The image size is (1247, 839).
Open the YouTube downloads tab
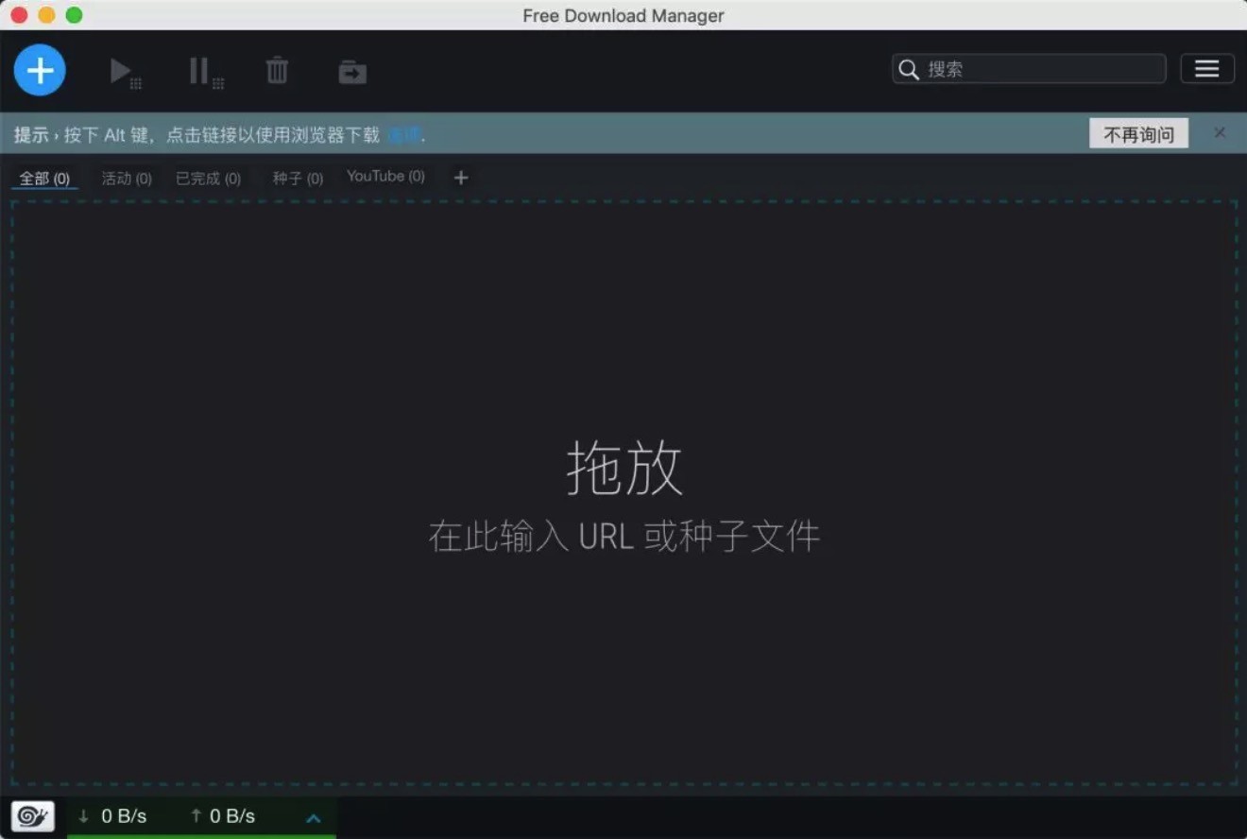pyautogui.click(x=384, y=176)
